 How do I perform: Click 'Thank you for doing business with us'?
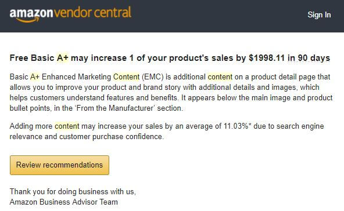[x=73, y=191]
